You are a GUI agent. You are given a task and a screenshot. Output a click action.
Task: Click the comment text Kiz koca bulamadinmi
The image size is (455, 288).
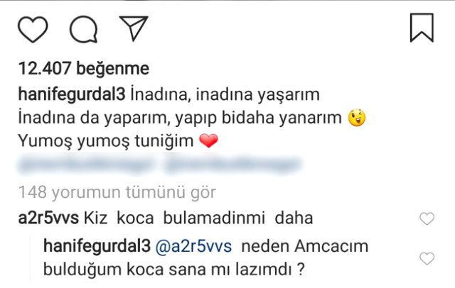click(x=174, y=218)
